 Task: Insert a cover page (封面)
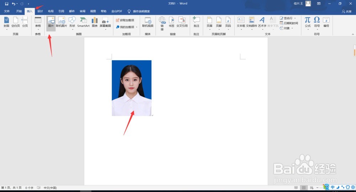click(6, 23)
